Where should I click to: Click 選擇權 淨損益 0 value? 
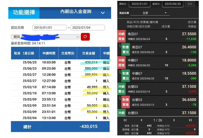[195, 129]
